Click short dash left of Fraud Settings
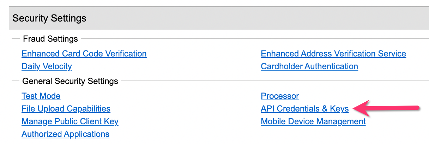 point(15,39)
